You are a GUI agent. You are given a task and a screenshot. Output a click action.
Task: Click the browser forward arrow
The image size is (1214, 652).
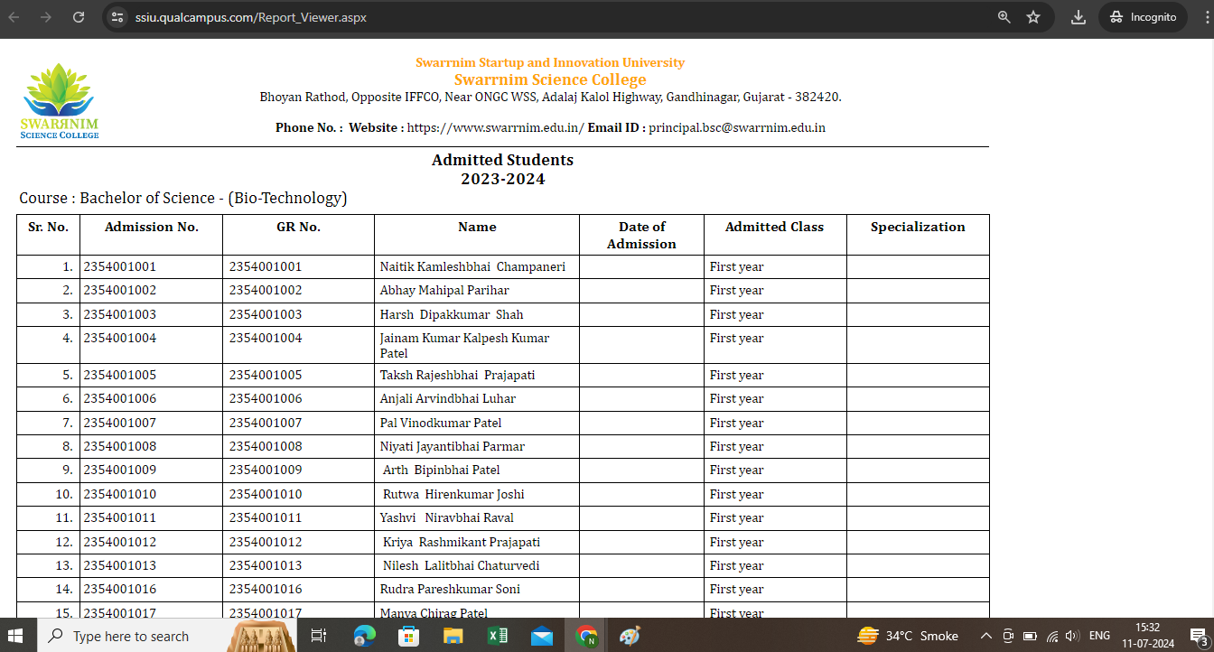[x=46, y=17]
